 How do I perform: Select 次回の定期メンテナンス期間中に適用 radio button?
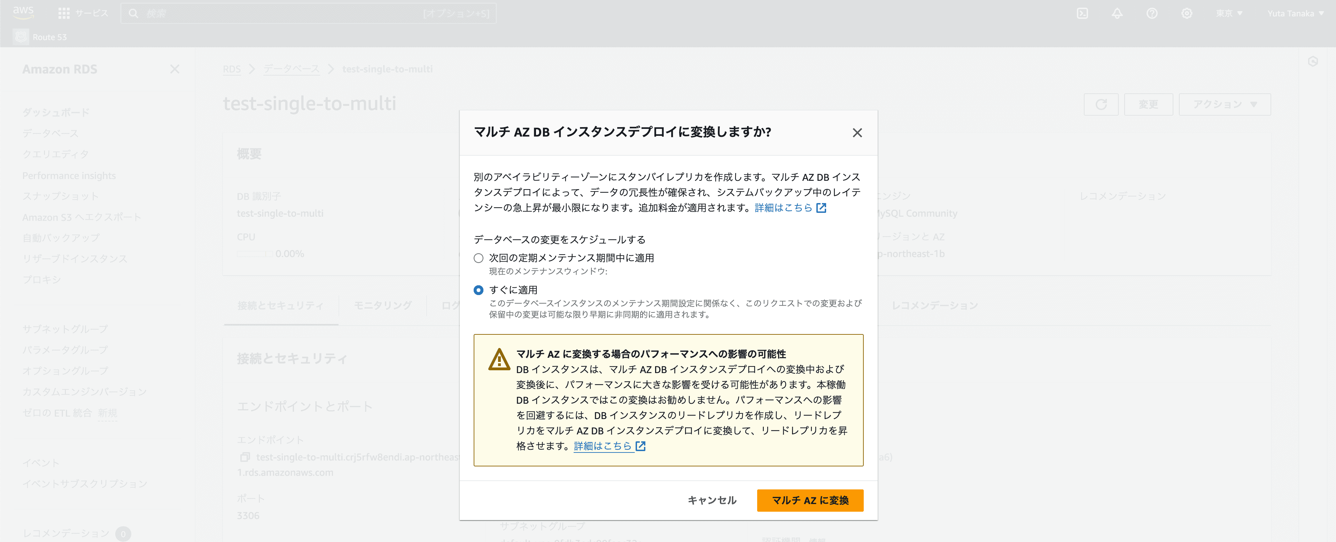coord(478,258)
